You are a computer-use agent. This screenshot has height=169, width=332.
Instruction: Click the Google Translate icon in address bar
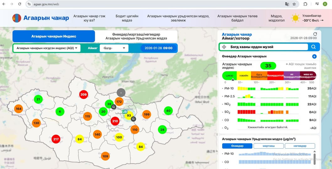(287, 4)
